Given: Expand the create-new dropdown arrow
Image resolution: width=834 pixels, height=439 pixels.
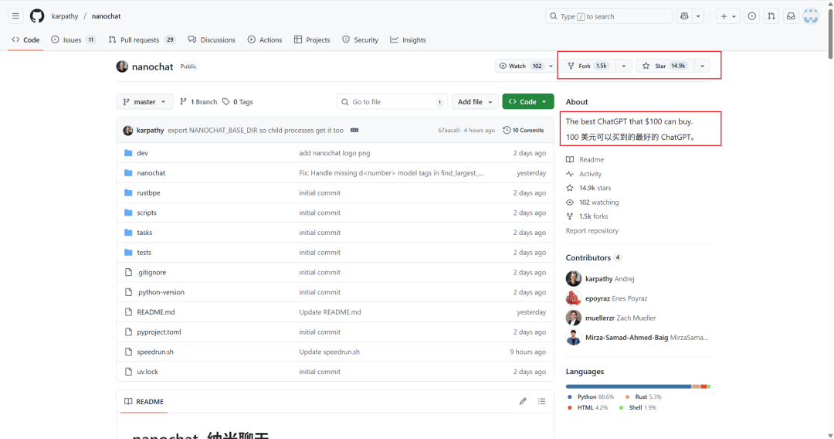Looking at the screenshot, I should tap(734, 16).
